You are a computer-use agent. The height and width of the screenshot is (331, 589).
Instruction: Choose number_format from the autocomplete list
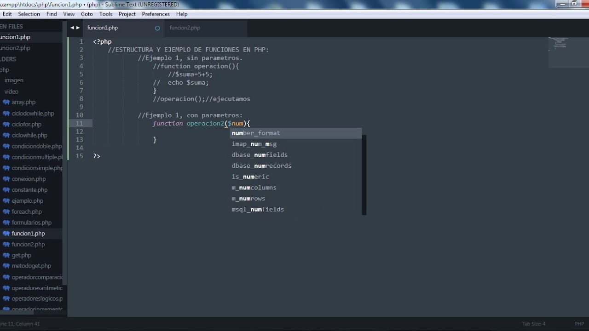pos(295,133)
